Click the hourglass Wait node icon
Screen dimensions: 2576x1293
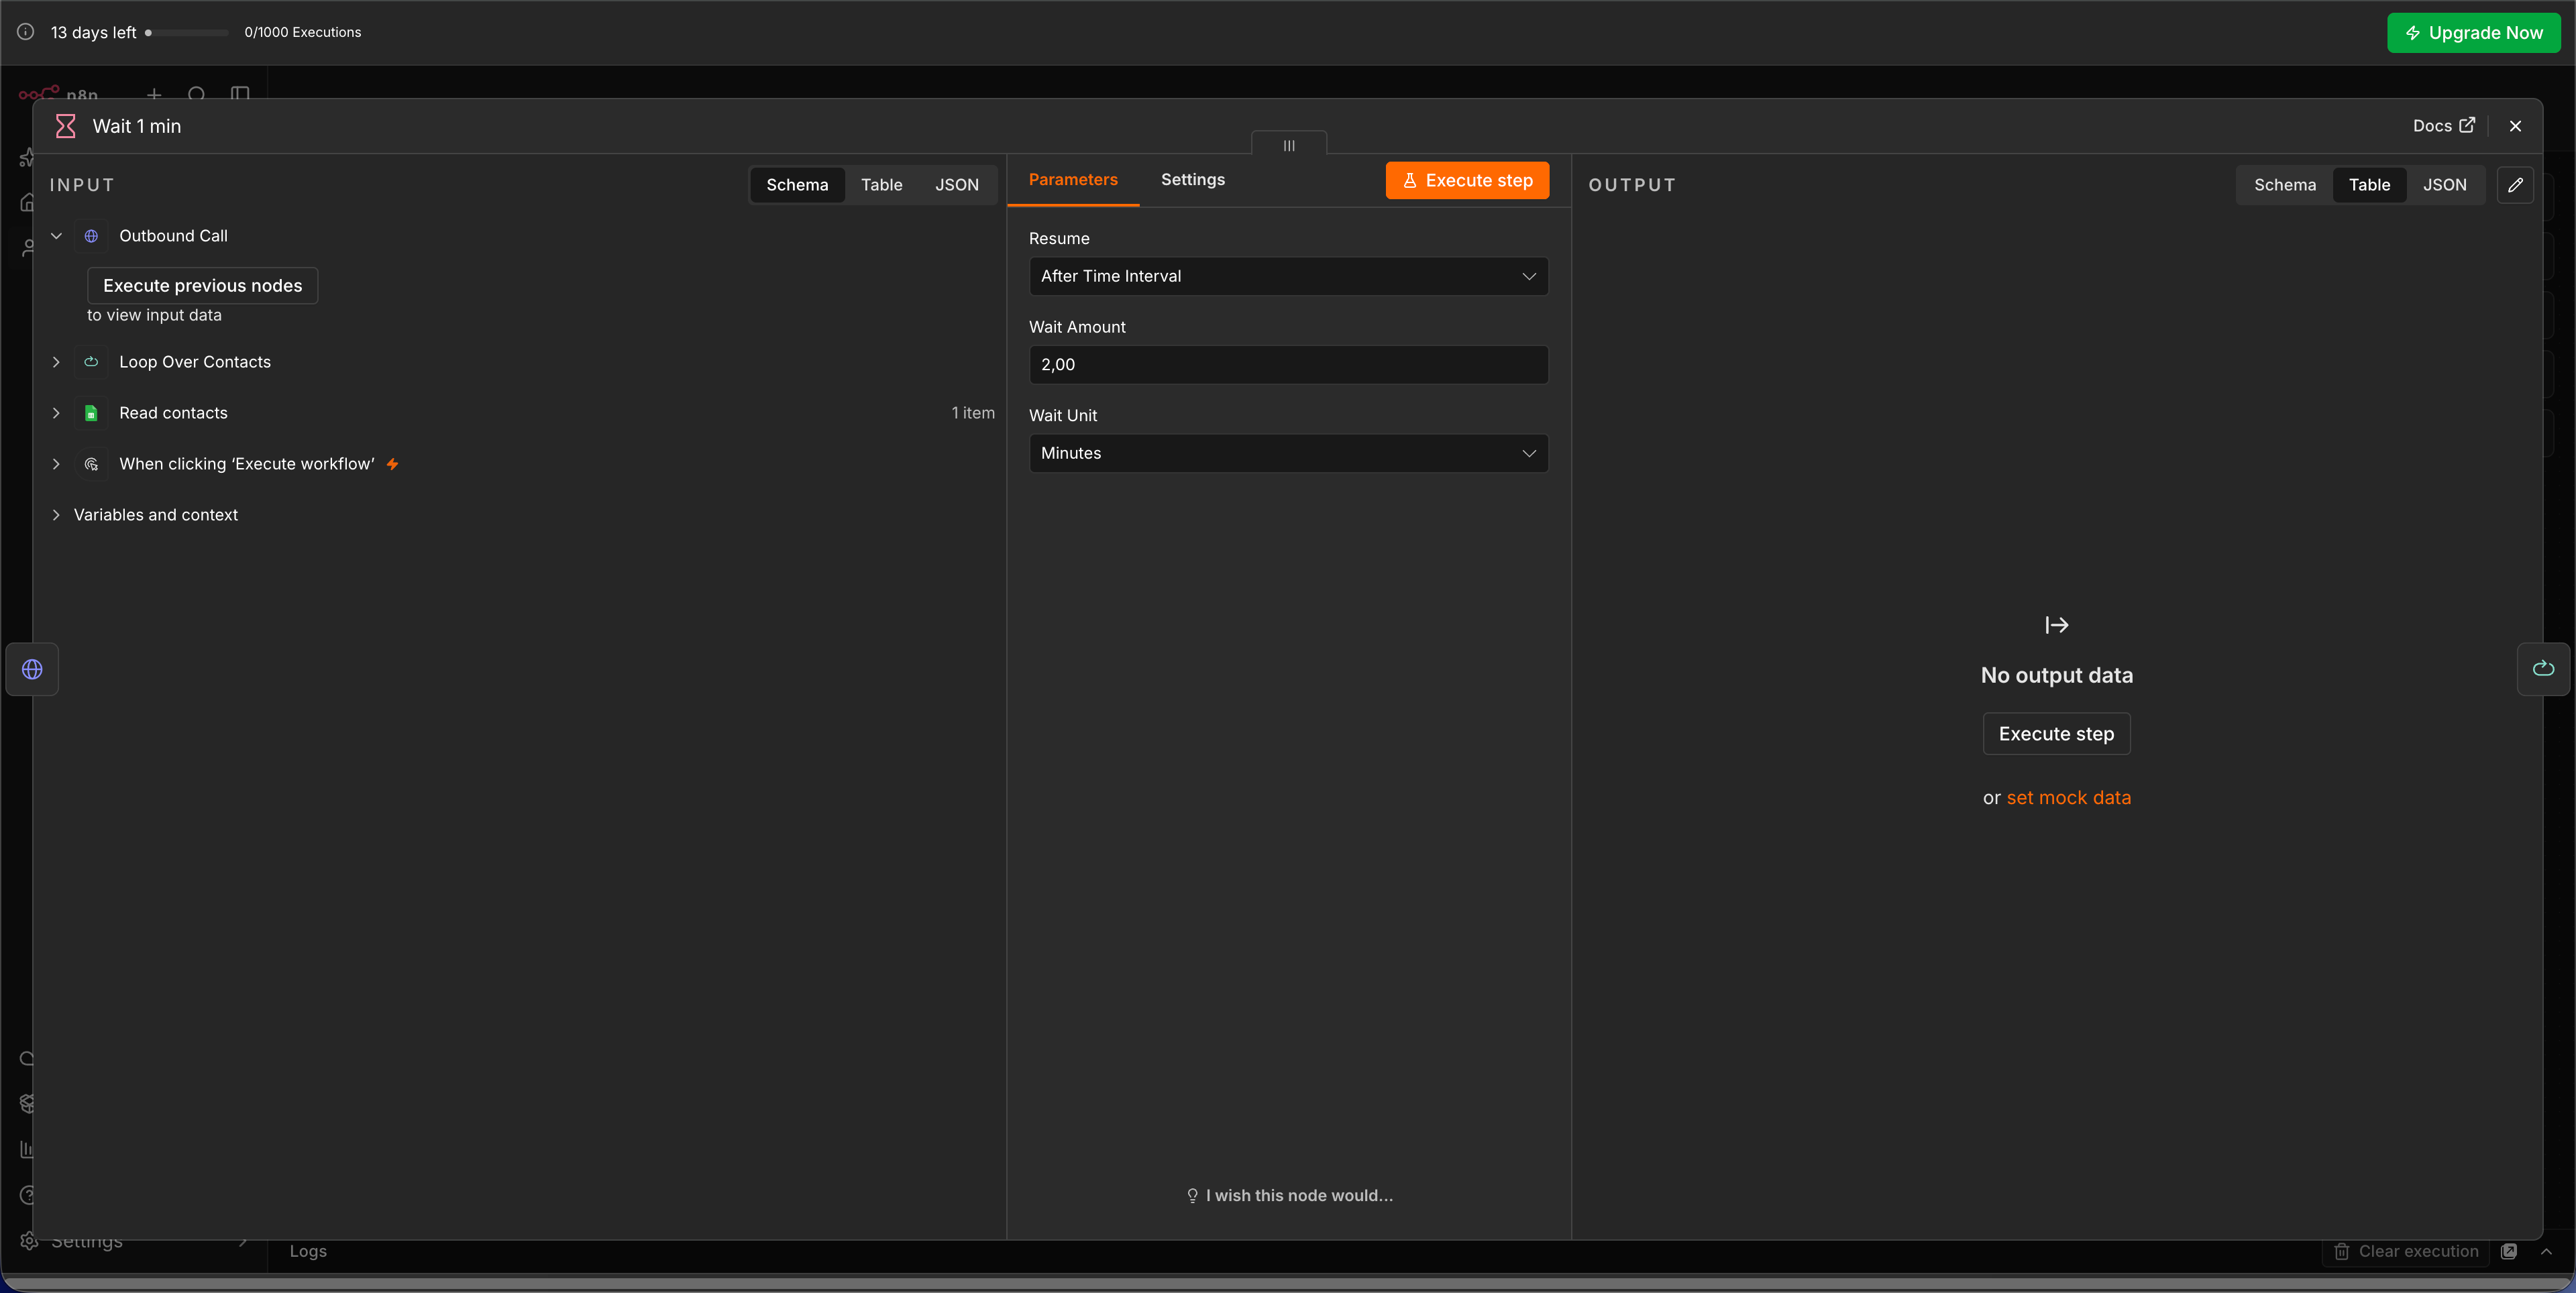(x=65, y=126)
